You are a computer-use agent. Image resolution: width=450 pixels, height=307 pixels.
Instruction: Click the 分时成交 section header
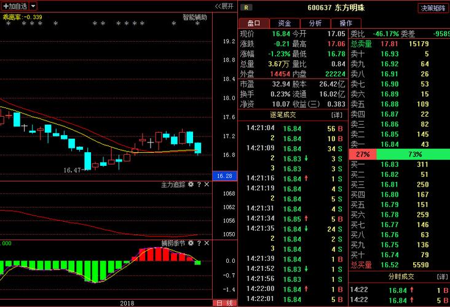pyautogui.click(x=401, y=277)
